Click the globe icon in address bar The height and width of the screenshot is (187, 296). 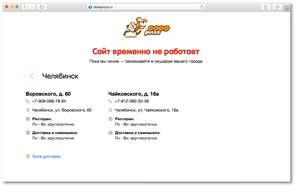(x=90, y=7)
